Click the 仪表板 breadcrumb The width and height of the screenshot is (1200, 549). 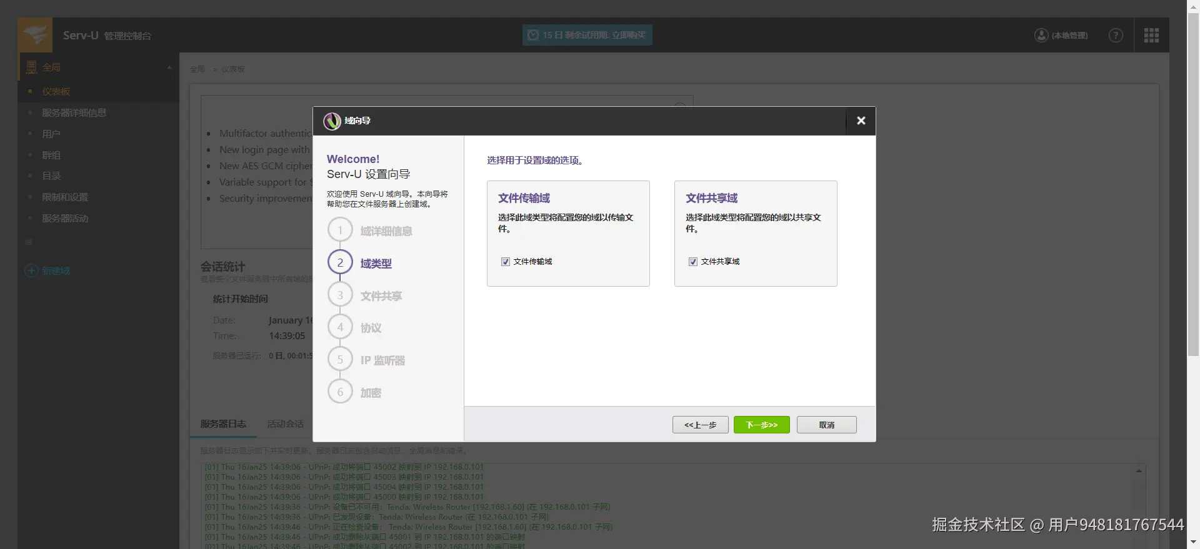coord(233,69)
